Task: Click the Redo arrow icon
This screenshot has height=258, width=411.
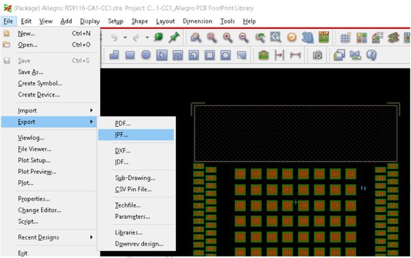Action: tap(136, 38)
